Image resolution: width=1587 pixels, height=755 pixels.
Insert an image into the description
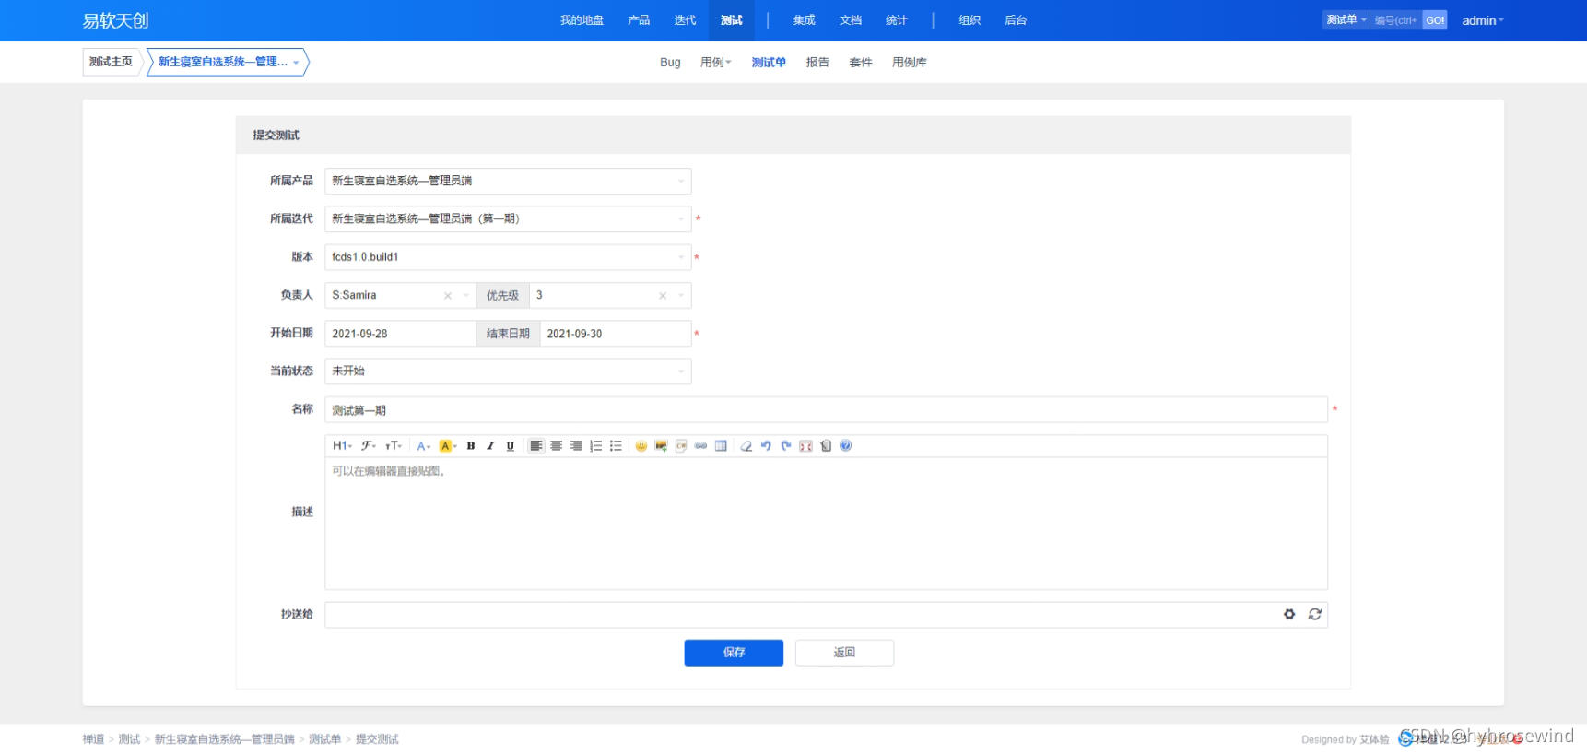(x=661, y=446)
